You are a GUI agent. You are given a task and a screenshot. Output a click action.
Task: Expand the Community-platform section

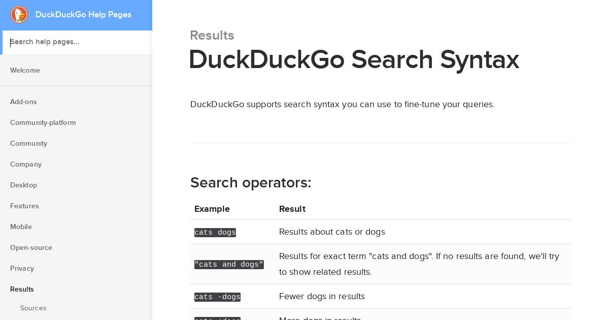pos(43,123)
